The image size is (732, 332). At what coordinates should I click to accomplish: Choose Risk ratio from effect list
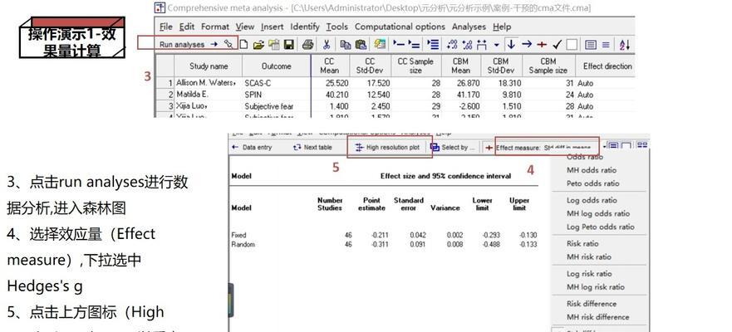[x=582, y=243]
